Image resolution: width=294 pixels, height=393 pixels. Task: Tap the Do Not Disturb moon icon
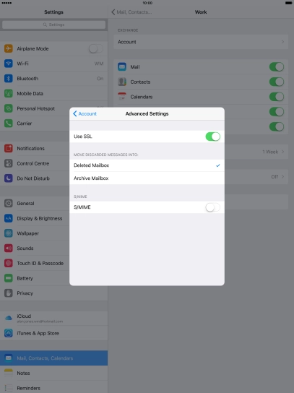[8, 178]
